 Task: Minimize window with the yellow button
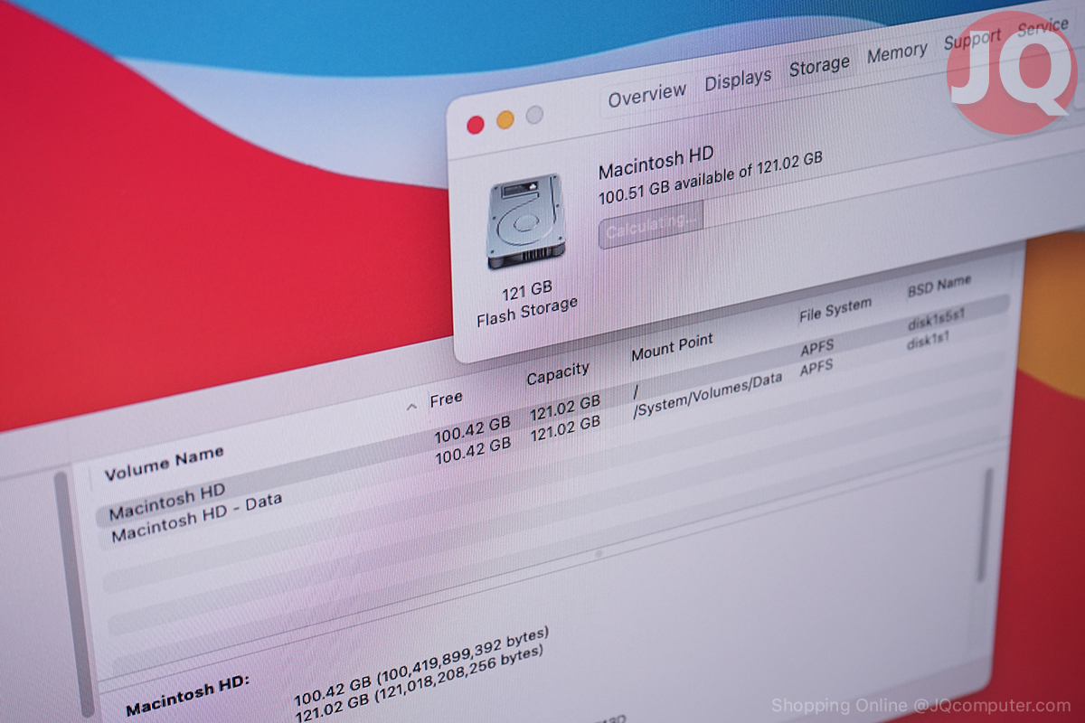pyautogui.click(x=505, y=120)
